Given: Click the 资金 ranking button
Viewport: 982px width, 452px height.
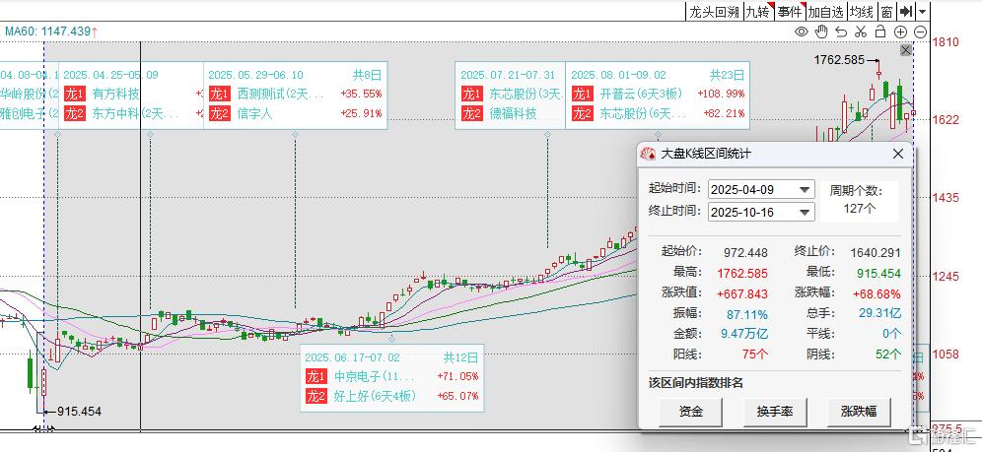Looking at the screenshot, I should [x=691, y=412].
